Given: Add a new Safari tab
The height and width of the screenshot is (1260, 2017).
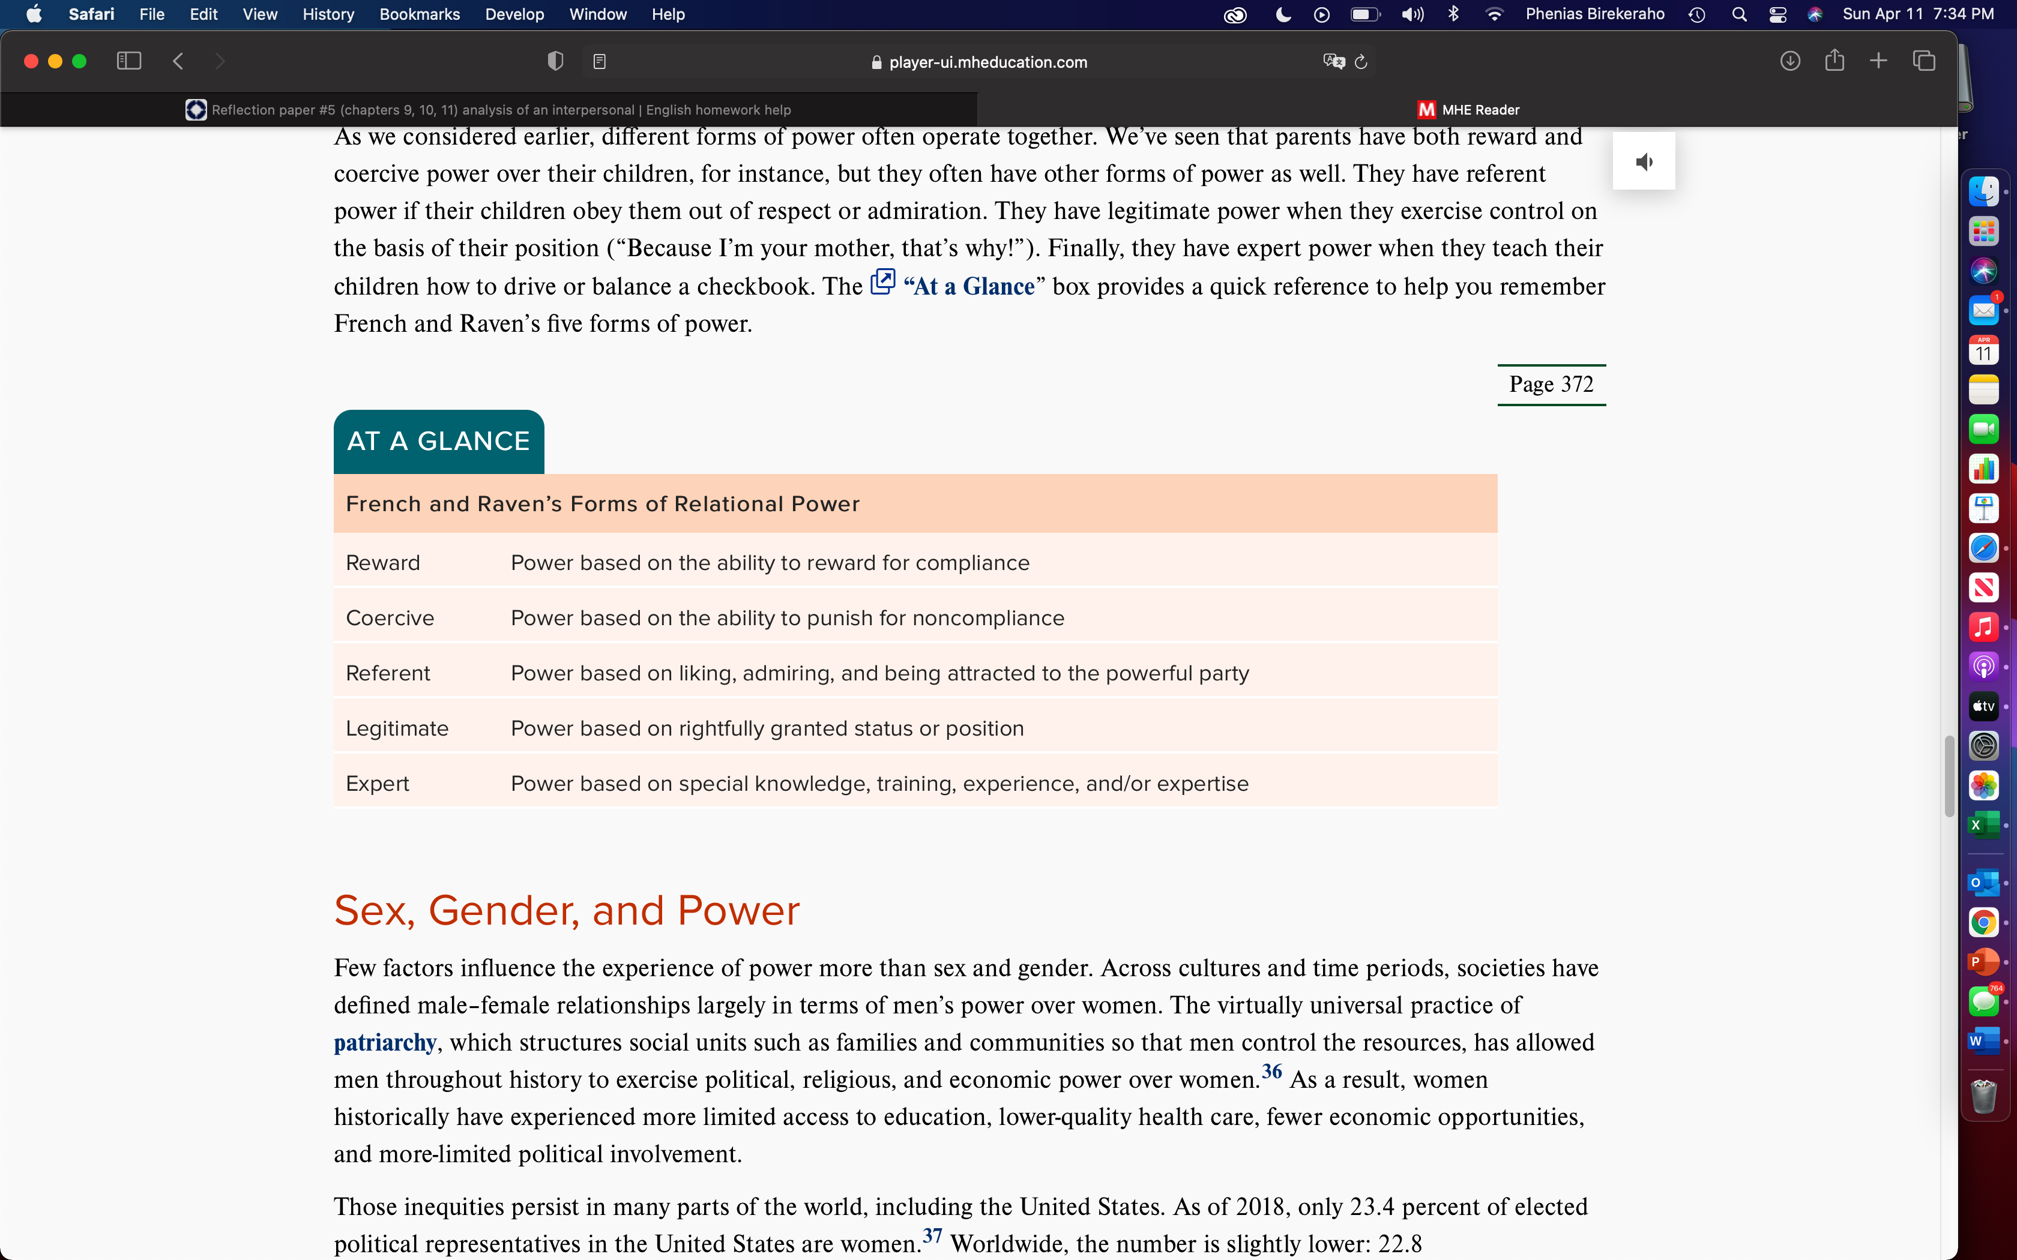Looking at the screenshot, I should coord(1878,61).
